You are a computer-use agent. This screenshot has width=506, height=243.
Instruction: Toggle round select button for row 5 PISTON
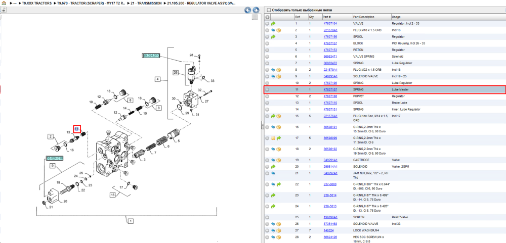[x=267, y=50]
